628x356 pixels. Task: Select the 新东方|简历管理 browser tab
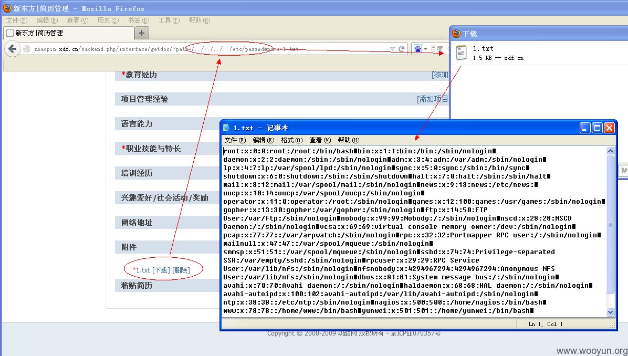[68, 33]
